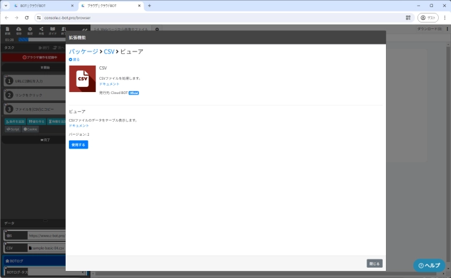The height and width of the screenshot is (278, 451).
Task: Open the パッケージ breadcrumb link
Action: coord(83,51)
